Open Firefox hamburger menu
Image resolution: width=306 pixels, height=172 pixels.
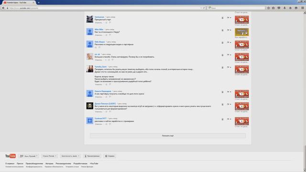(x=303, y=8)
